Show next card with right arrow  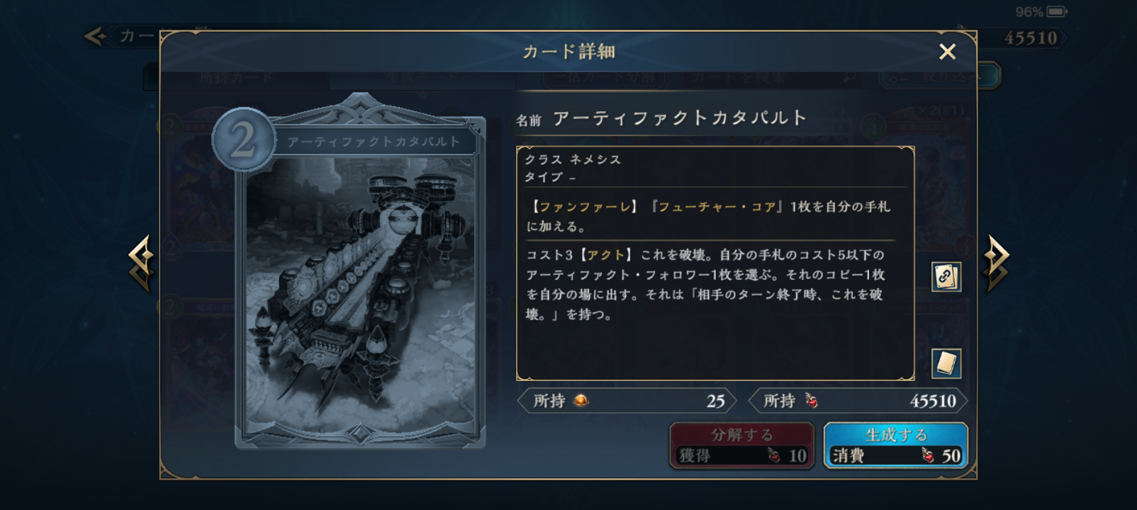996,263
